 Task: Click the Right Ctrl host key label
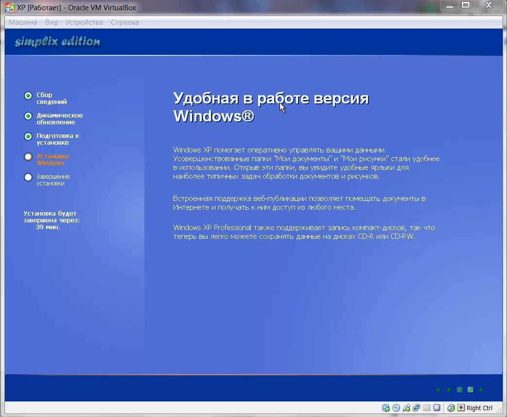[x=479, y=408]
